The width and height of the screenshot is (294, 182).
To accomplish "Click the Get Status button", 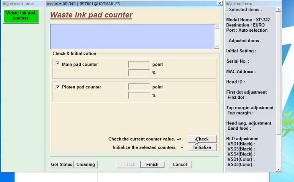I will (x=61, y=164).
